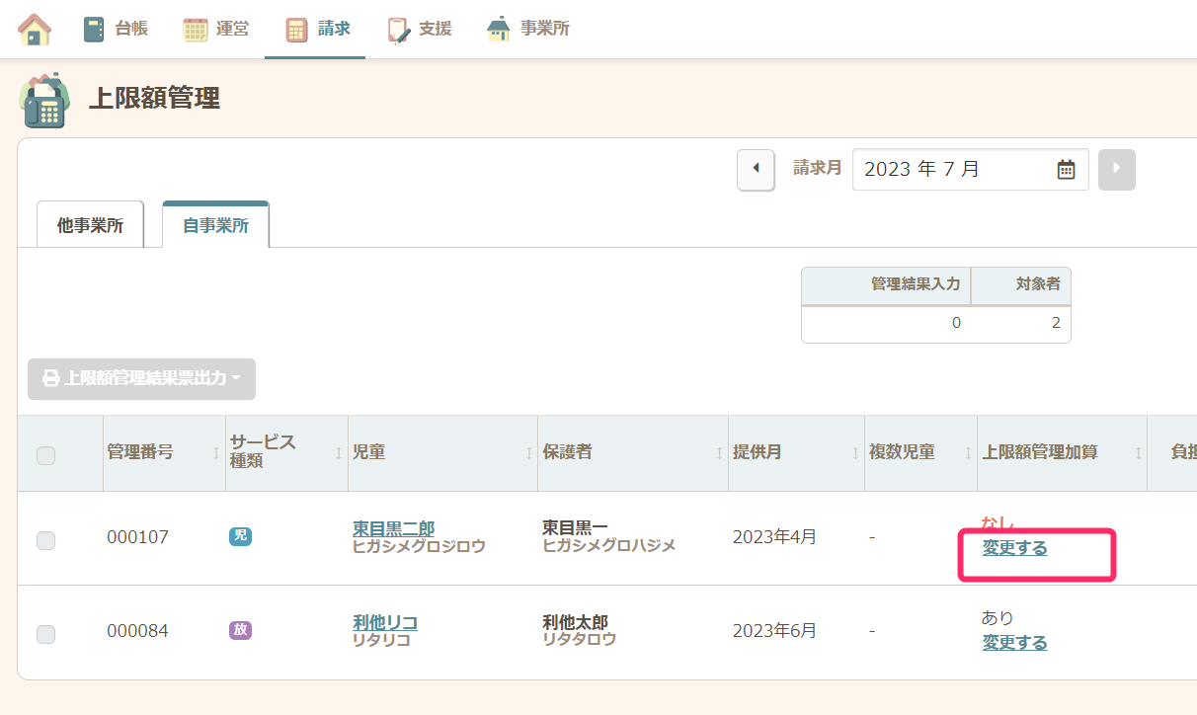1197x715 pixels.
Task: Click the 支援 clipboard icon
Action: click(x=398, y=30)
